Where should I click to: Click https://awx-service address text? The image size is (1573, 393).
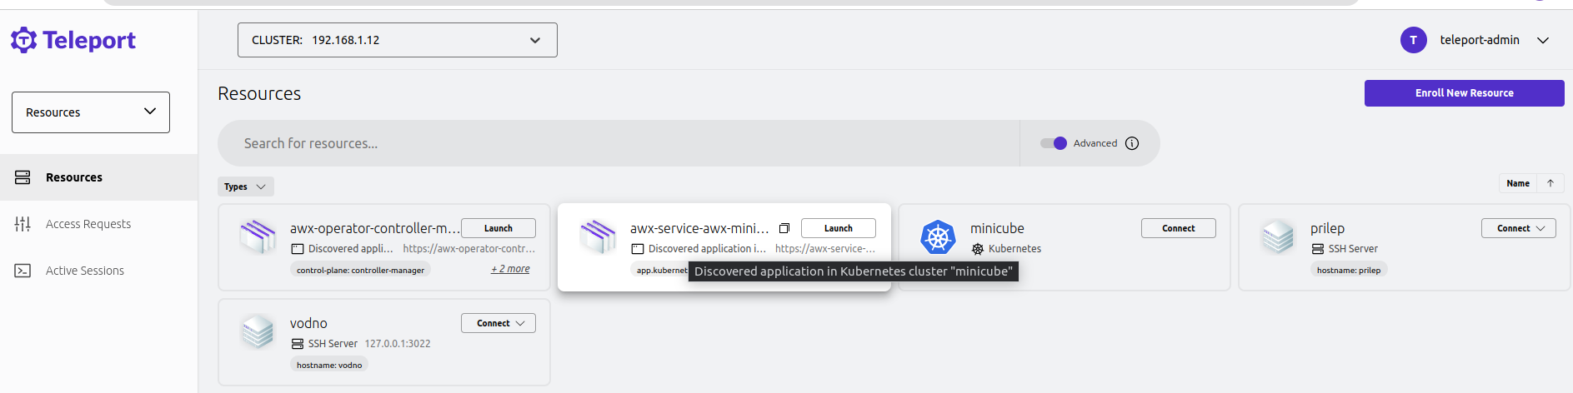coord(825,249)
